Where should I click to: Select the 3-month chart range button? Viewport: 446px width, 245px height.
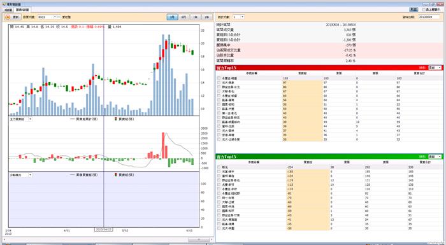click(x=172, y=17)
